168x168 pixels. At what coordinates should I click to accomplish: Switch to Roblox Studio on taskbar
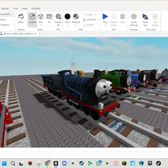56,163
